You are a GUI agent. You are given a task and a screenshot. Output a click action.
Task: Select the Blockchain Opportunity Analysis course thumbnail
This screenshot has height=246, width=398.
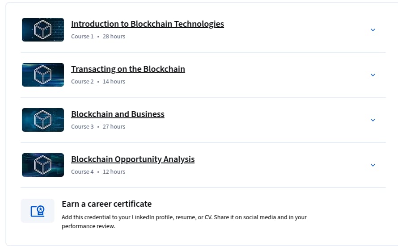[43, 165]
